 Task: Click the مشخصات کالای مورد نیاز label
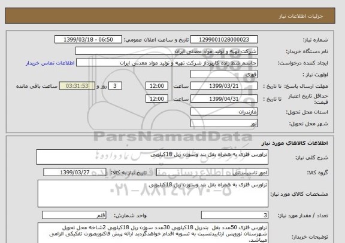(299, 194)
